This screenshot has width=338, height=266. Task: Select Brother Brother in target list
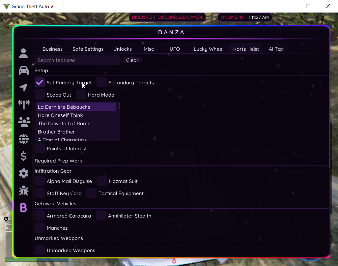76,132
